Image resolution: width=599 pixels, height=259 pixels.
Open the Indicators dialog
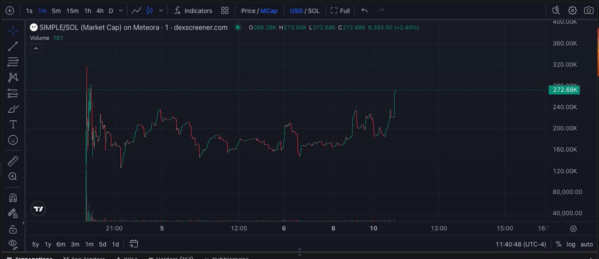(x=193, y=10)
